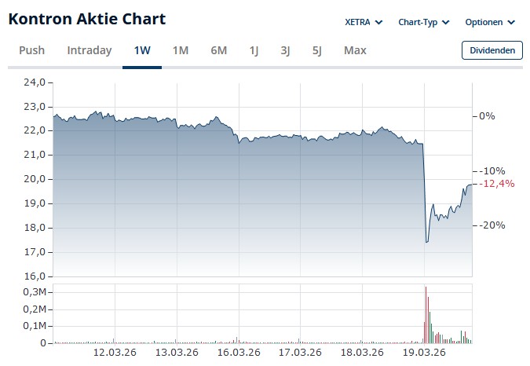Select the Max time range
This screenshot has width=530, height=366.
[x=355, y=50]
